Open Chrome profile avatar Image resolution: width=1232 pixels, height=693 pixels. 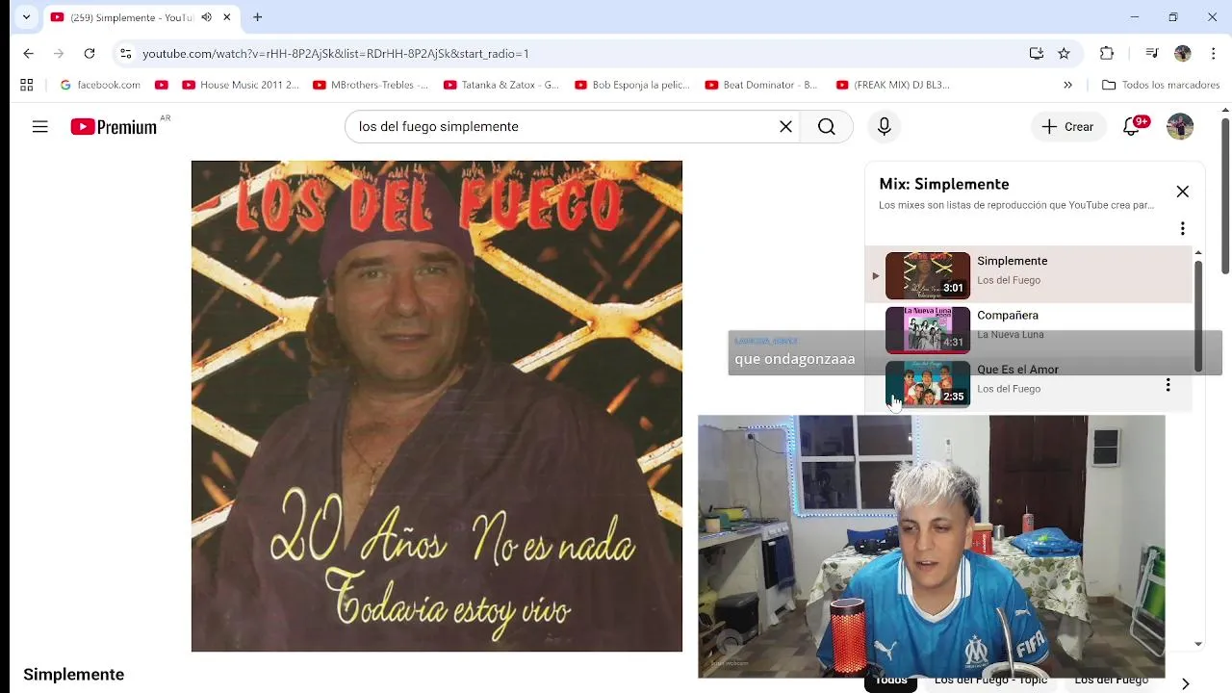tap(1183, 53)
